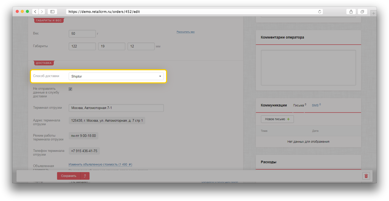The height and width of the screenshot is (201, 389).
Task: Switch to the SMS tab
Action: coord(315,105)
